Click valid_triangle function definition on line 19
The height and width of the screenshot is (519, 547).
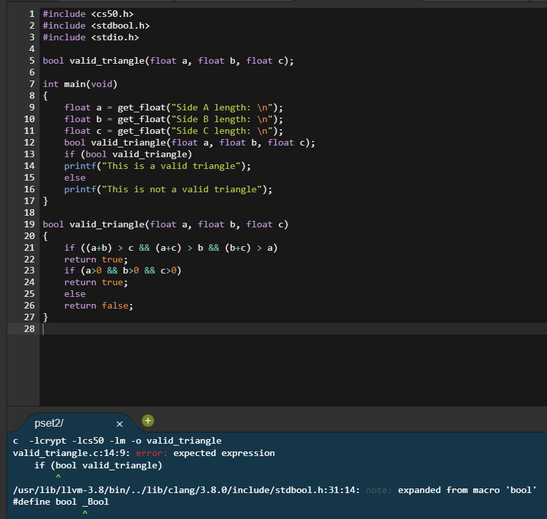tap(165, 224)
